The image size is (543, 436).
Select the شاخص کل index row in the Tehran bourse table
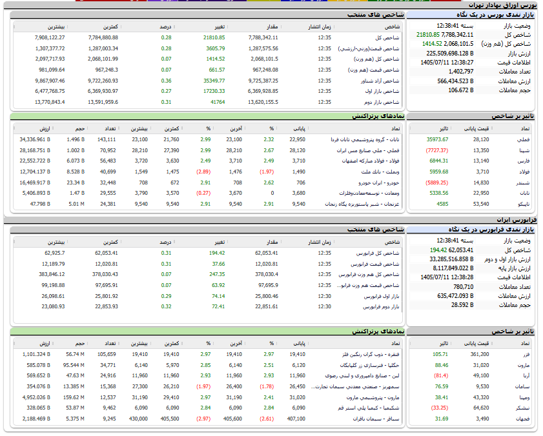[208, 37]
